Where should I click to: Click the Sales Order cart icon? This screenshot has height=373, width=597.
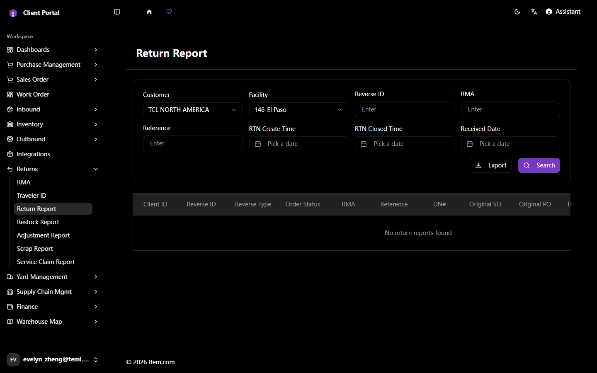point(10,80)
